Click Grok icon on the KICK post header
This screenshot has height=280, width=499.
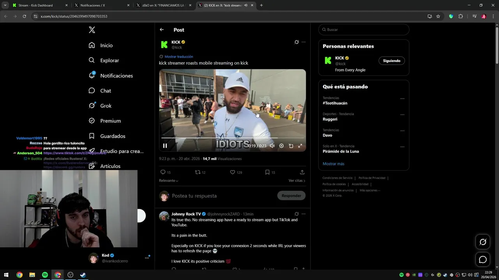tap(296, 42)
